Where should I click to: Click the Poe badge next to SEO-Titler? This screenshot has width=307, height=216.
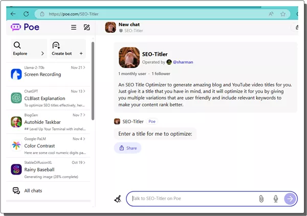[152, 121]
